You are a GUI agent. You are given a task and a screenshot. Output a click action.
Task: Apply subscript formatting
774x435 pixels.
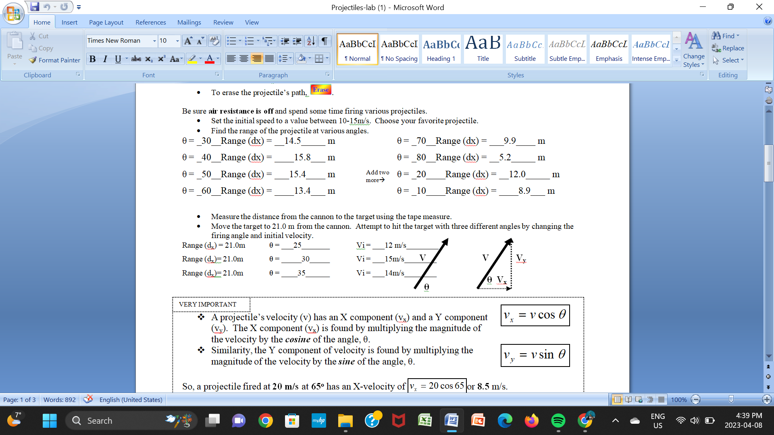pyautogui.click(x=148, y=59)
